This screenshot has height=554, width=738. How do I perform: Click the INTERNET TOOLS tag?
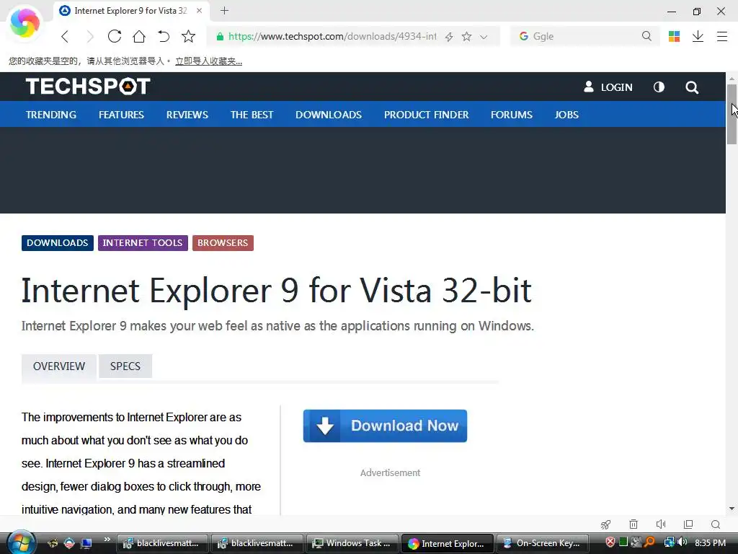[x=143, y=243]
